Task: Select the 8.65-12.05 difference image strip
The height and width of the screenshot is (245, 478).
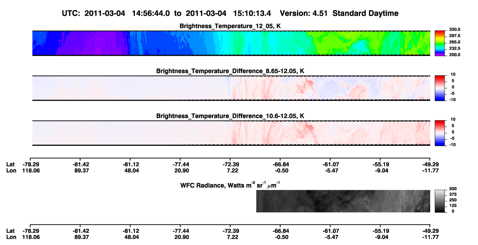Action: click(x=231, y=88)
